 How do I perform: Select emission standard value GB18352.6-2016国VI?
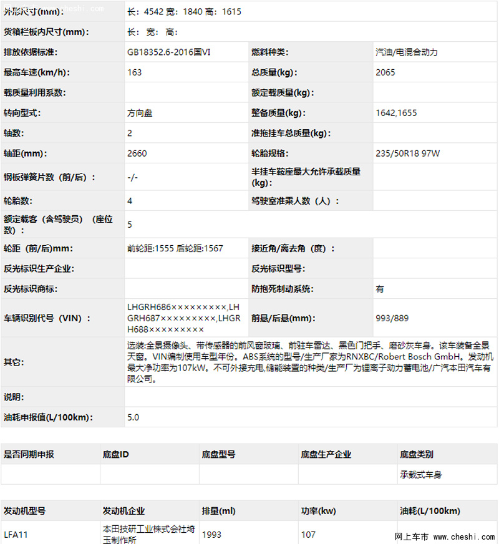[x=169, y=52]
